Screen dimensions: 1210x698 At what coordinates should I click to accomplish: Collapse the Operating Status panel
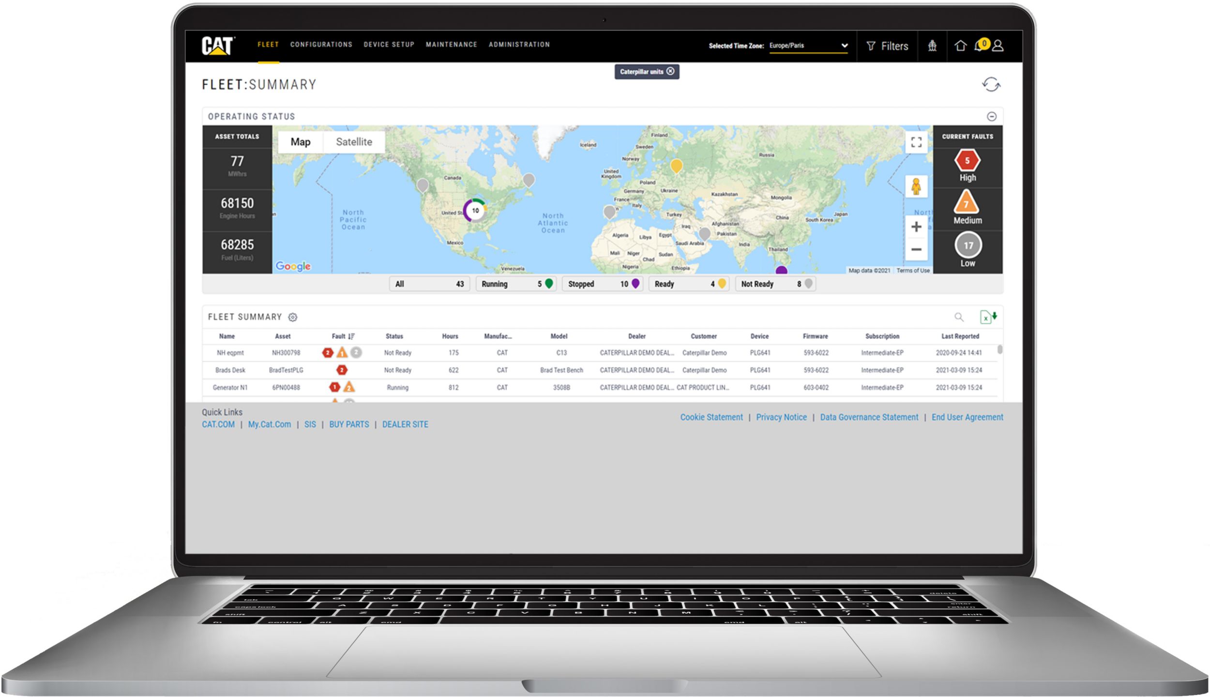pos(991,117)
